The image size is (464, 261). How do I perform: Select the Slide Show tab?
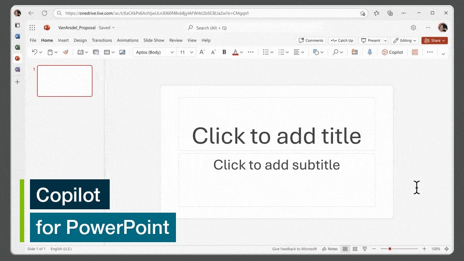click(154, 41)
